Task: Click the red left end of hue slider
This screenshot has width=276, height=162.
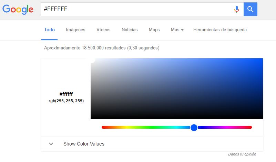Action: click(103, 127)
